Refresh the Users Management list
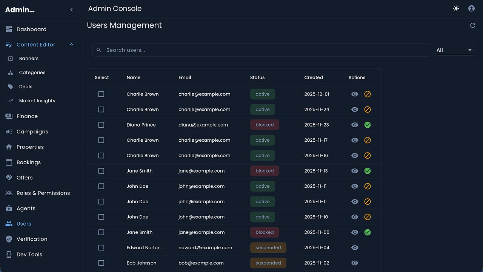The height and width of the screenshot is (272, 483). [472, 25]
